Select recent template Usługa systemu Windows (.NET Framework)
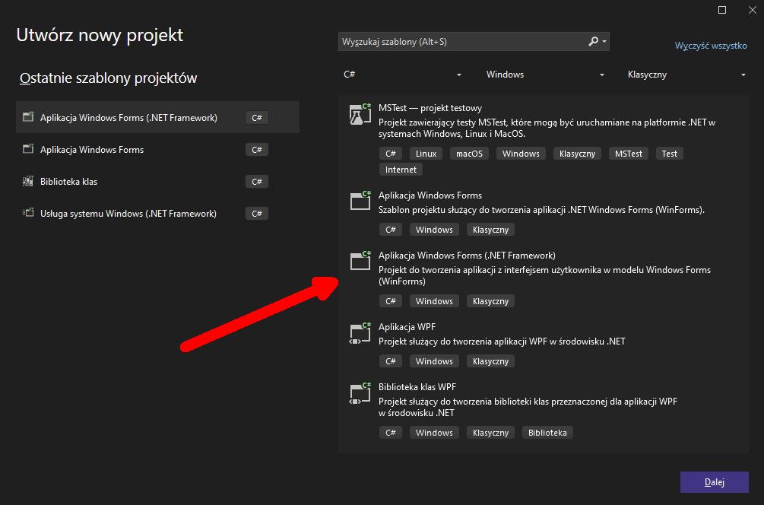764x505 pixels. pyautogui.click(x=157, y=213)
